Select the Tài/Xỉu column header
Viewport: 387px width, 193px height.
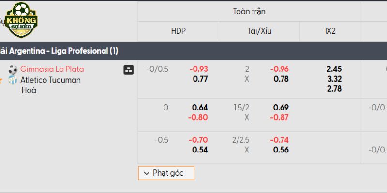tap(259, 31)
